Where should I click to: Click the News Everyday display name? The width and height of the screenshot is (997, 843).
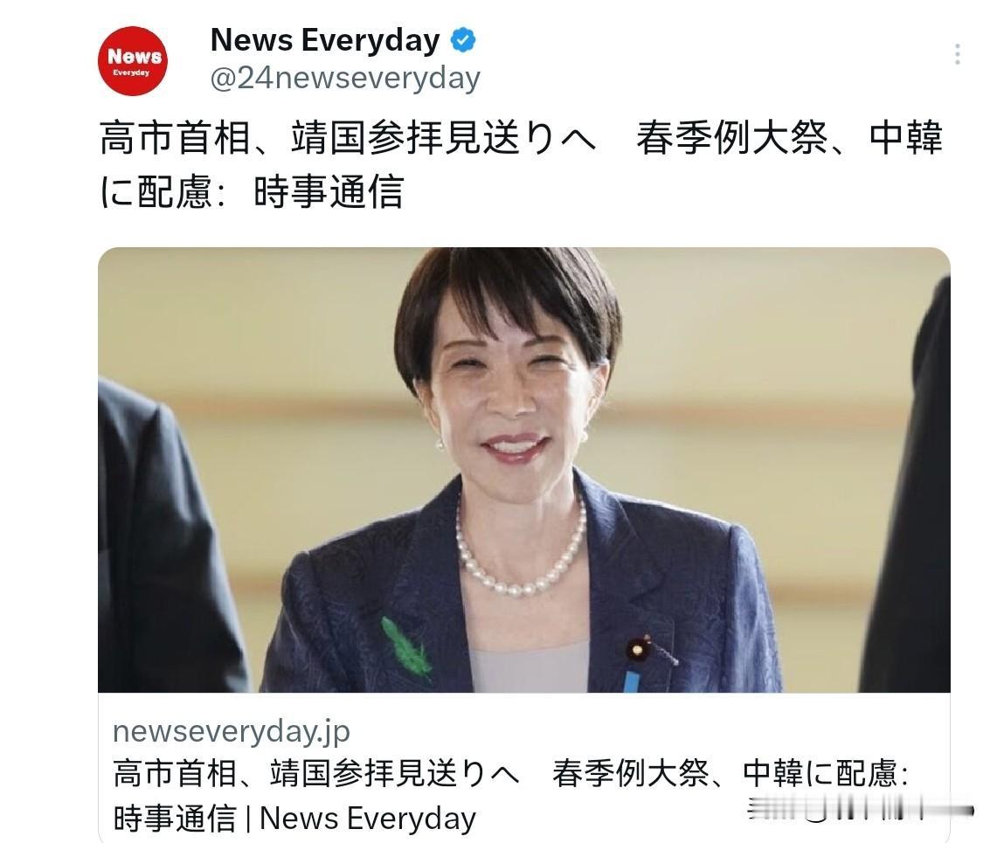325,40
